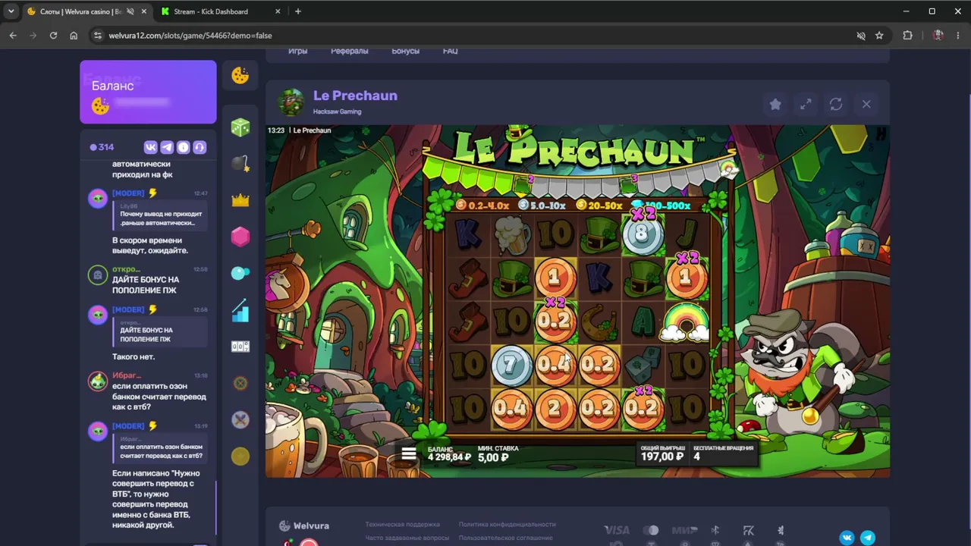Add Le Prechaun to favorites star
This screenshot has width=971, height=546.
coord(775,105)
